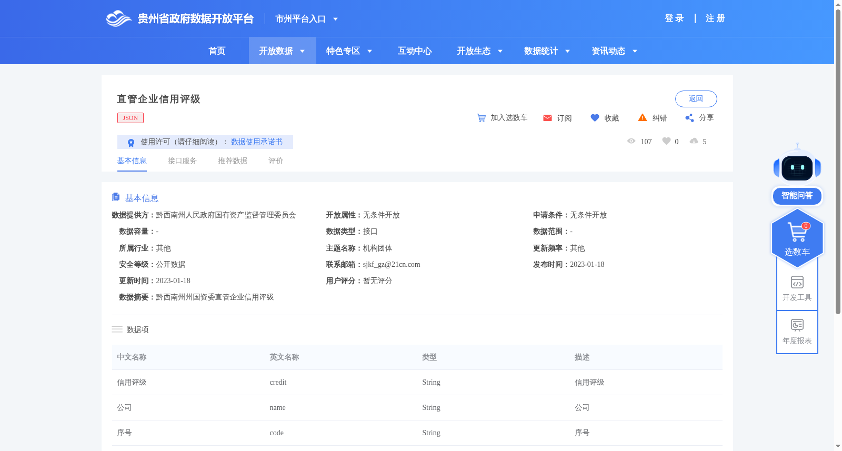Click the platform logo icon
This screenshot has height=451, width=842.
click(x=118, y=18)
